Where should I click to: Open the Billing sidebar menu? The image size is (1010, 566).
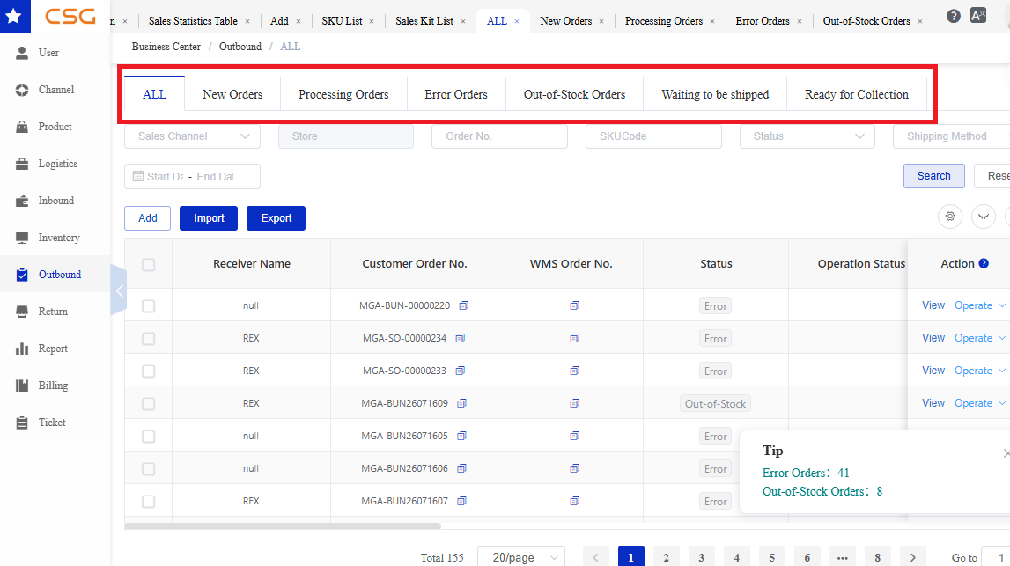[x=55, y=386]
